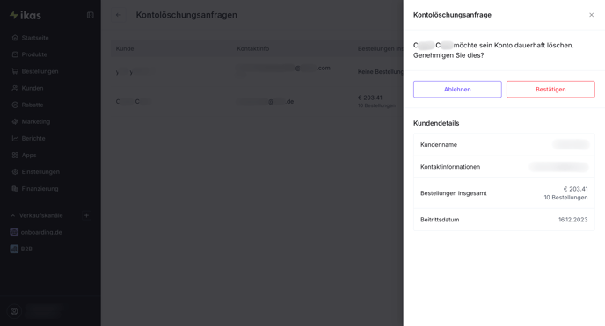Open Marketing section
Screen dimensions: 605x326
click(x=35, y=122)
